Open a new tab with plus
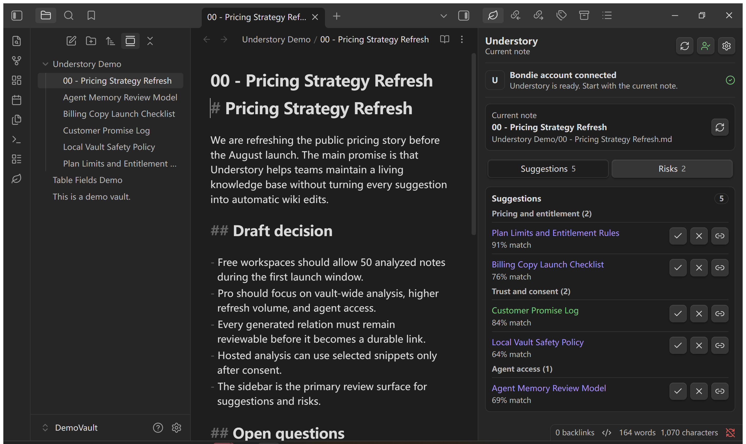The image size is (746, 444). click(x=337, y=16)
